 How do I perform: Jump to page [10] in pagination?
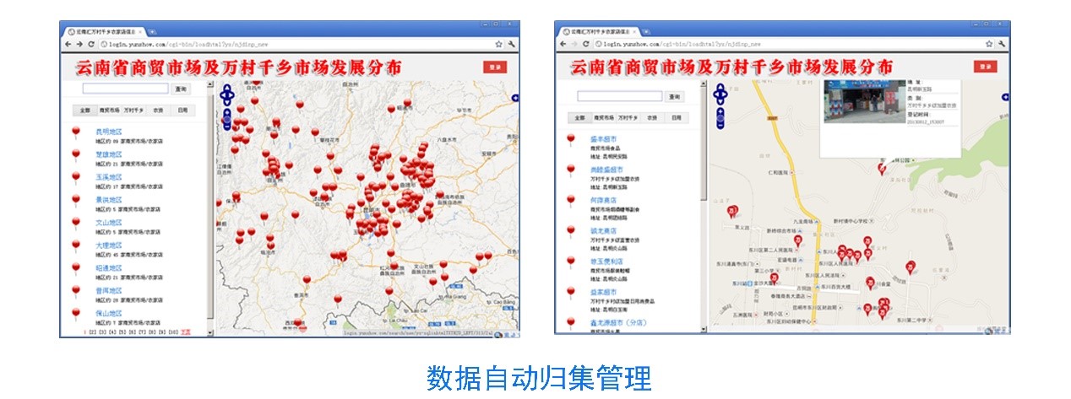click(x=172, y=332)
